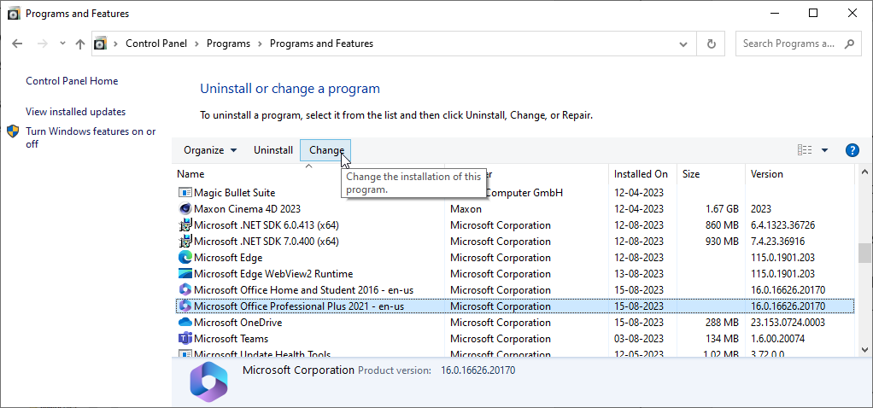Click the search magnifier icon
The image size is (873, 408).
[849, 44]
